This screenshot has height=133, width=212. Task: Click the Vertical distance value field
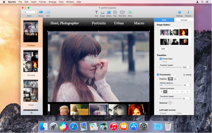coord(186,85)
